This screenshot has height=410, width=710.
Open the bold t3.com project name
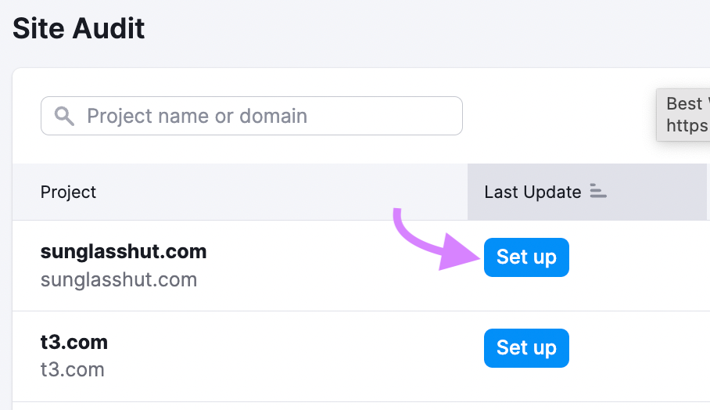tap(74, 343)
